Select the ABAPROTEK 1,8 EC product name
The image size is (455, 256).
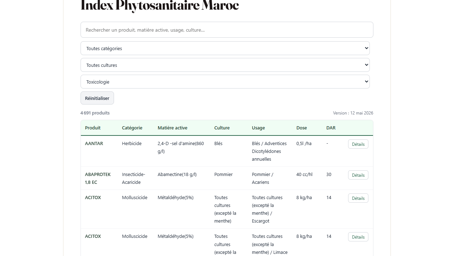[98, 178]
